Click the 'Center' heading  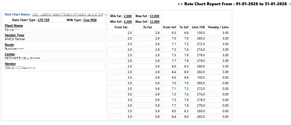(10, 54)
